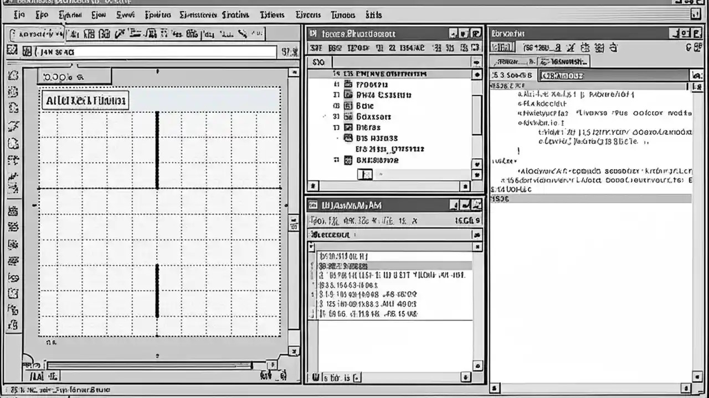Click the New form icon on the top toolbar

(75, 33)
